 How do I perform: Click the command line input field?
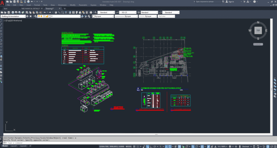[x=138, y=143]
